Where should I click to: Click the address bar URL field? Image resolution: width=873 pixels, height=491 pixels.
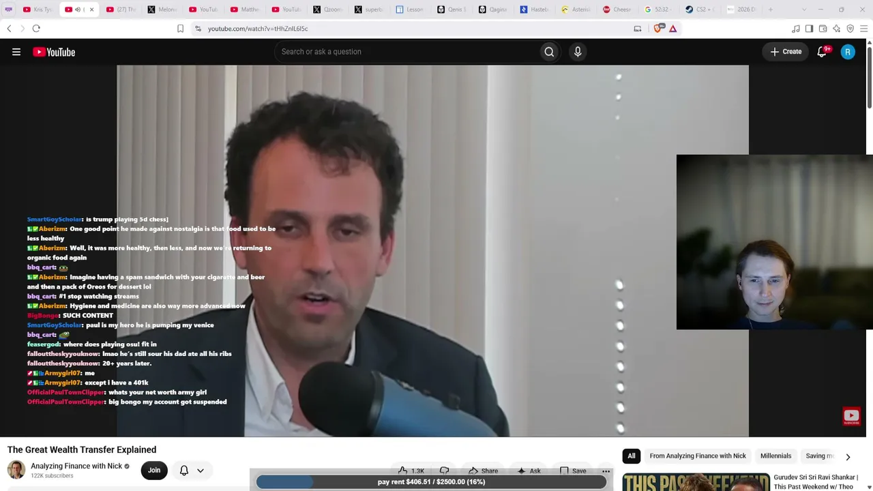pos(409,29)
